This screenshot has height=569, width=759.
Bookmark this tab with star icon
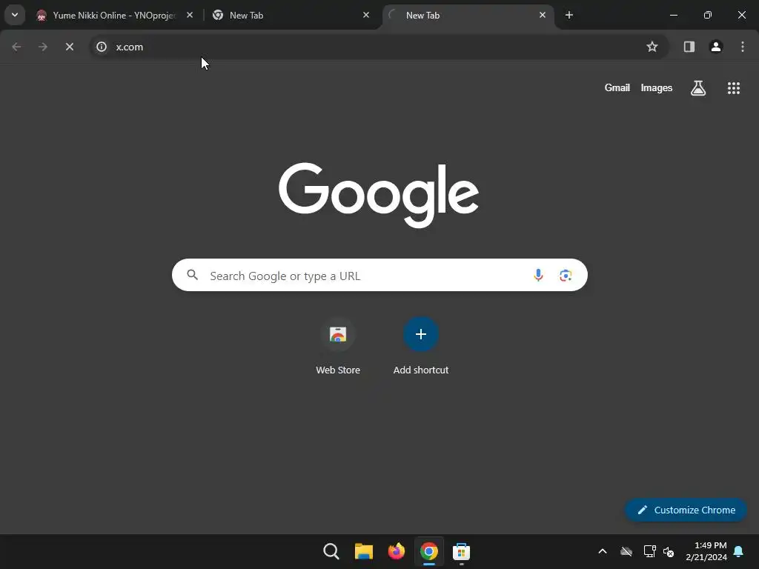point(652,47)
